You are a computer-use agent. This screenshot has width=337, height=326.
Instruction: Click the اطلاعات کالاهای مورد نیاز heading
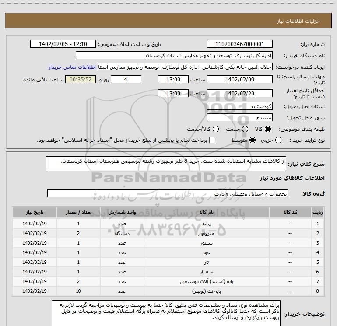click(292, 178)
